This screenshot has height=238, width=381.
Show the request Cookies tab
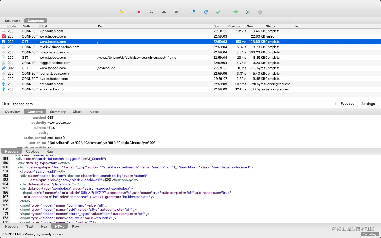pos(33,152)
